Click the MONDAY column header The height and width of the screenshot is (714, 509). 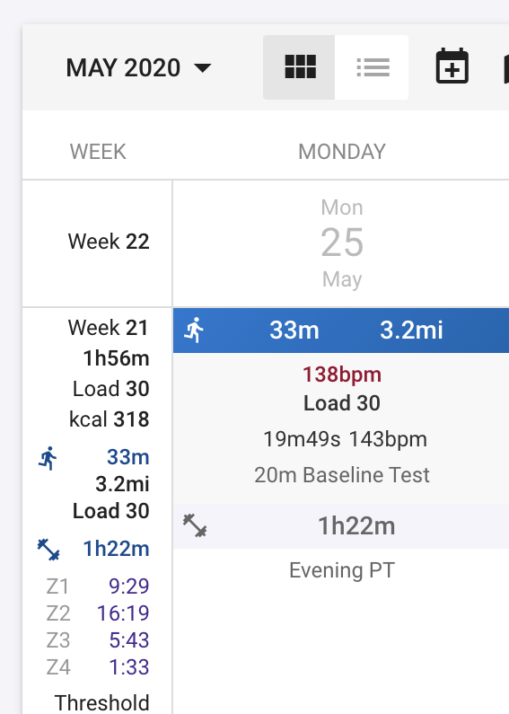(341, 152)
